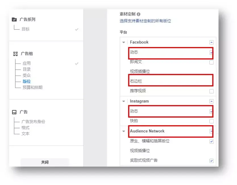The image size is (237, 185).
Task: Go to the 预算和排期 step
Action: [x=32, y=87]
